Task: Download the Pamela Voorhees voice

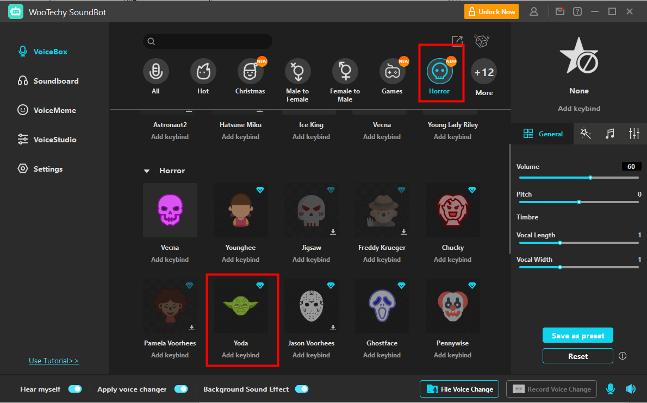Action: coord(191,327)
